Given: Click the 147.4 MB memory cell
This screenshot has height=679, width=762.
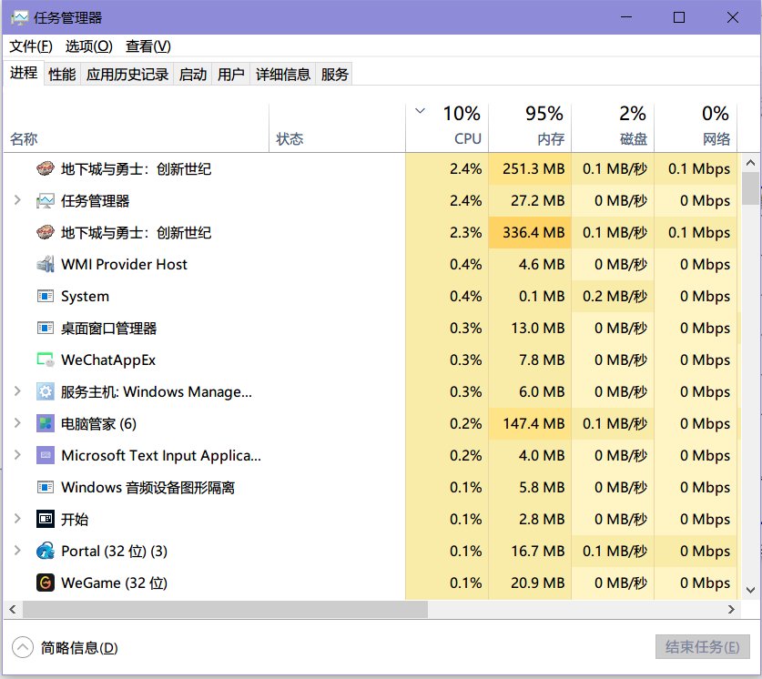Looking at the screenshot, I should [x=530, y=423].
